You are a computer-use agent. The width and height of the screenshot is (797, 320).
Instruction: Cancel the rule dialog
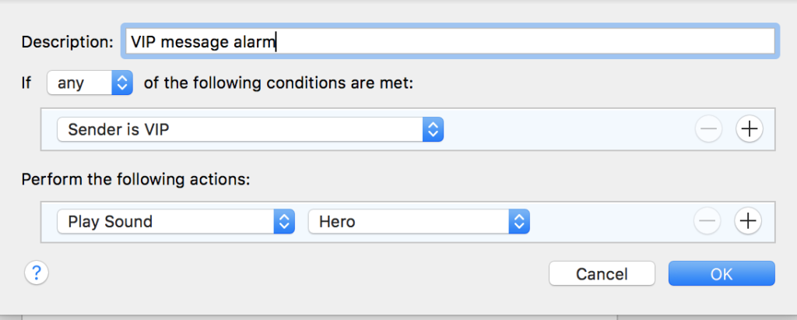click(602, 274)
